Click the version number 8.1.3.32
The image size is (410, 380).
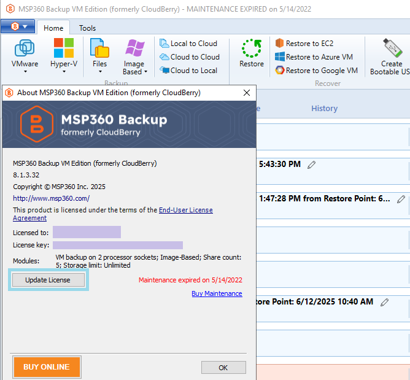[x=26, y=175]
